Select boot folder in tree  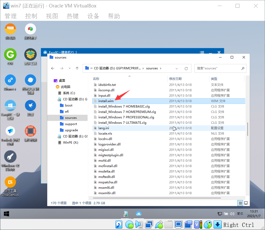click(69, 105)
